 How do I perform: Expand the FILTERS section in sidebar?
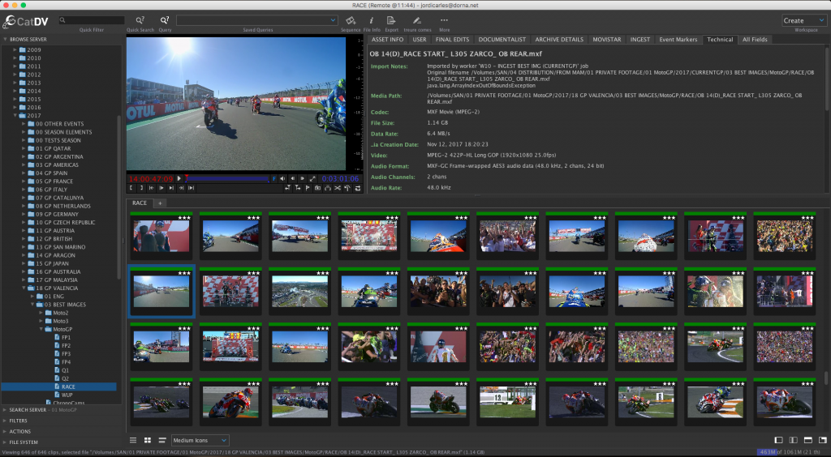tap(19, 421)
